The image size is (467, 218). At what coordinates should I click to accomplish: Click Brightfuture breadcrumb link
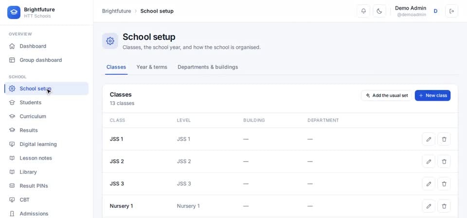click(x=116, y=11)
